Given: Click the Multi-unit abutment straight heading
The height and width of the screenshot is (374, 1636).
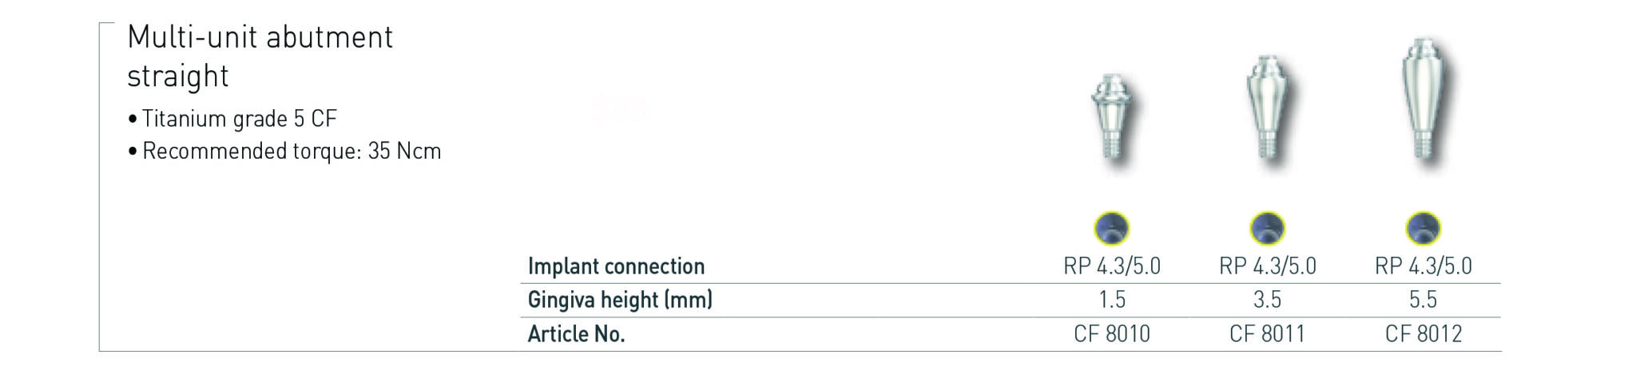Looking at the screenshot, I should point(260,56).
